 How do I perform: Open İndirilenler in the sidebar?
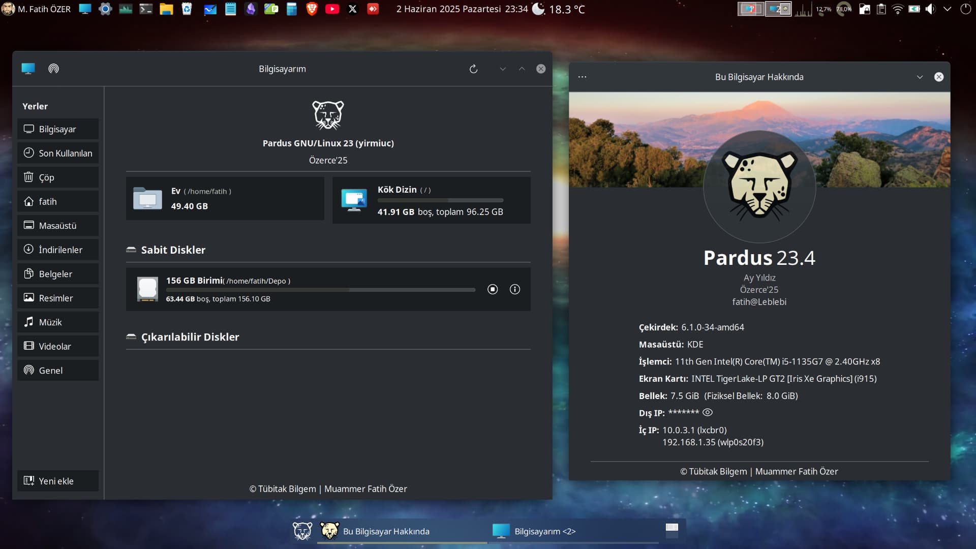coord(58,250)
